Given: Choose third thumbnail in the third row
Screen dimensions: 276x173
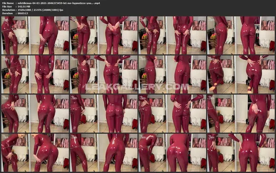Looking at the screenshot, I should click(x=172, y=113).
